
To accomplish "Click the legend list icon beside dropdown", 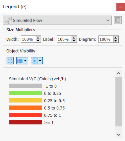I will coord(118,20).
